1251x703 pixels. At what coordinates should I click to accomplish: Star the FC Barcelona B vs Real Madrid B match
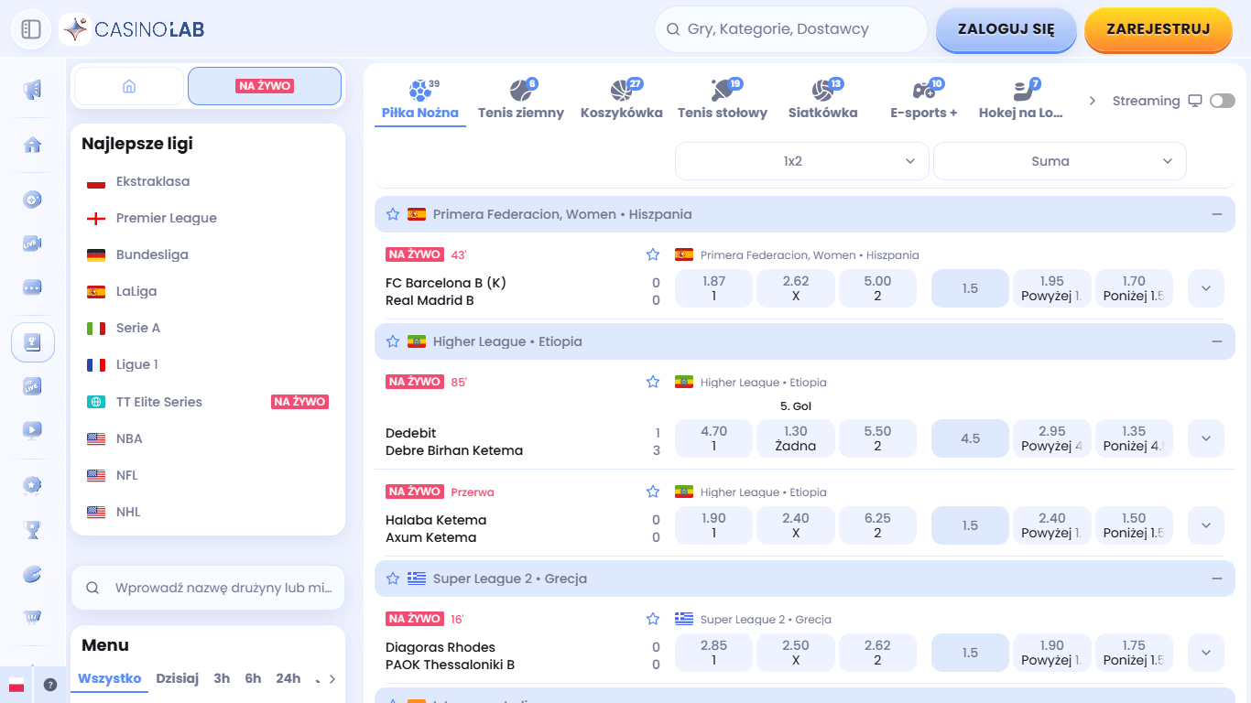[653, 254]
